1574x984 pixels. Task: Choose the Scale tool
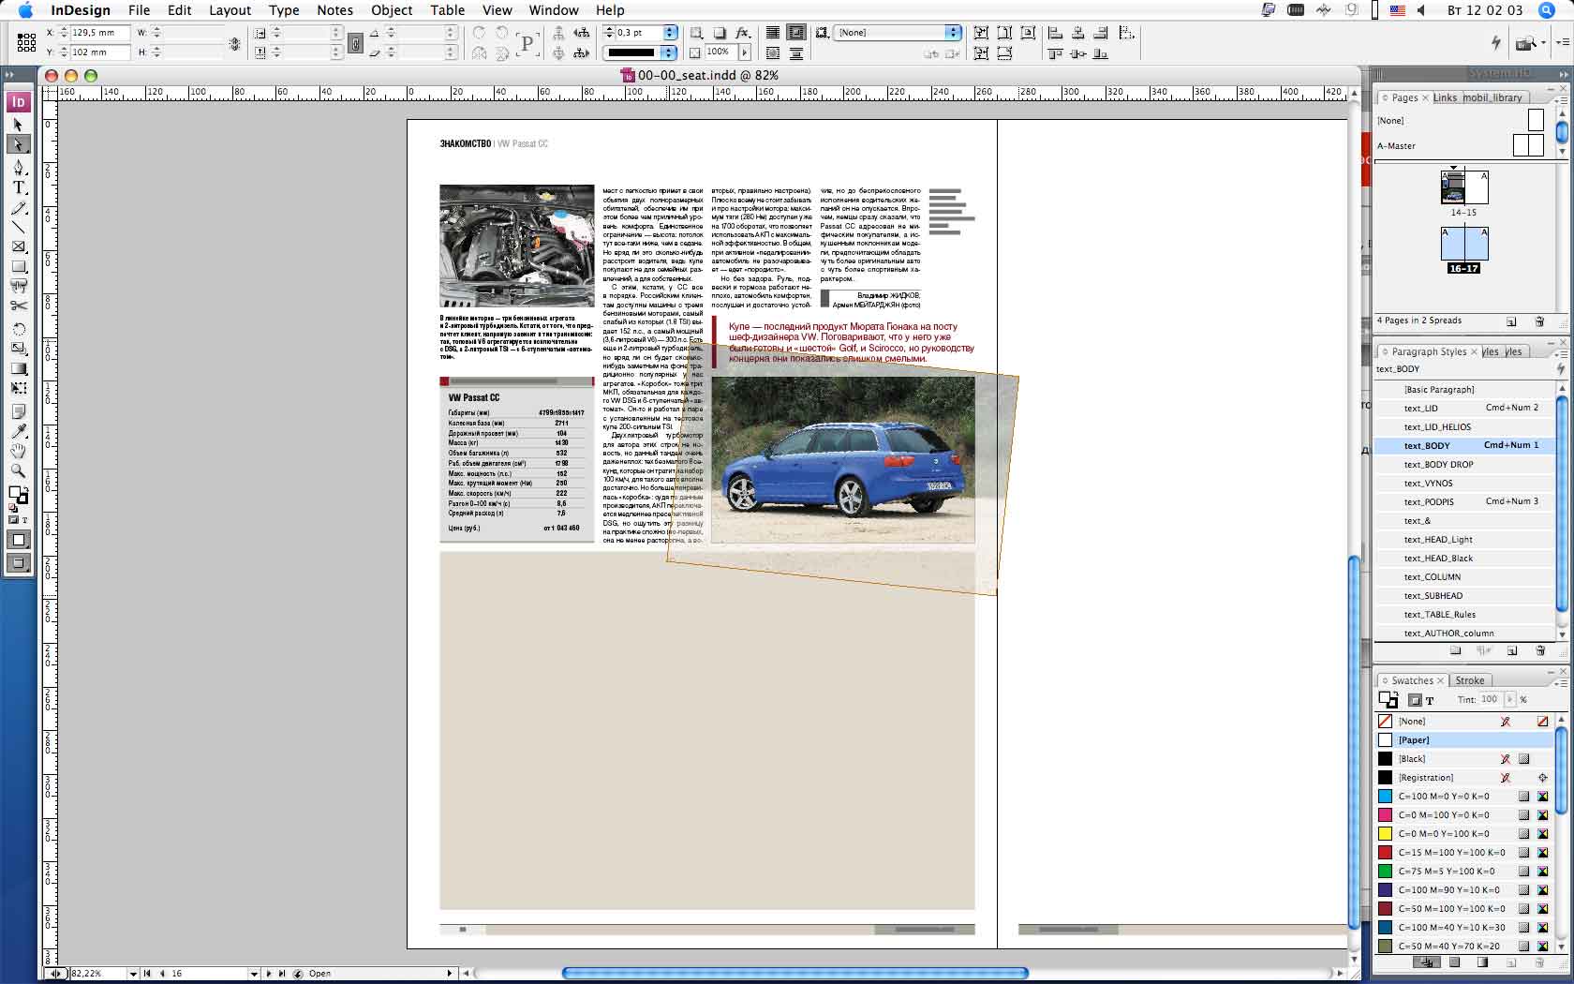pos(18,349)
